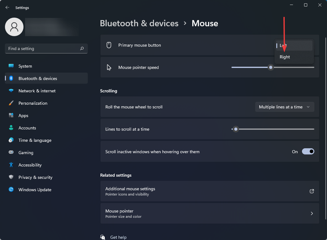
Task: Select the Accessibility icon in sidebar
Action: 11,165
